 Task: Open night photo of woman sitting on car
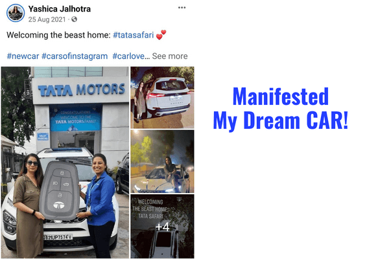coord(163,161)
